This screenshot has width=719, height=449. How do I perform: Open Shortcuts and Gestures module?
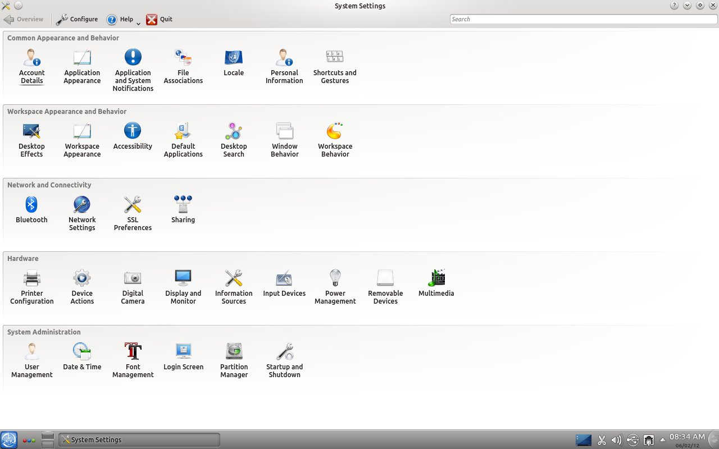click(x=335, y=66)
